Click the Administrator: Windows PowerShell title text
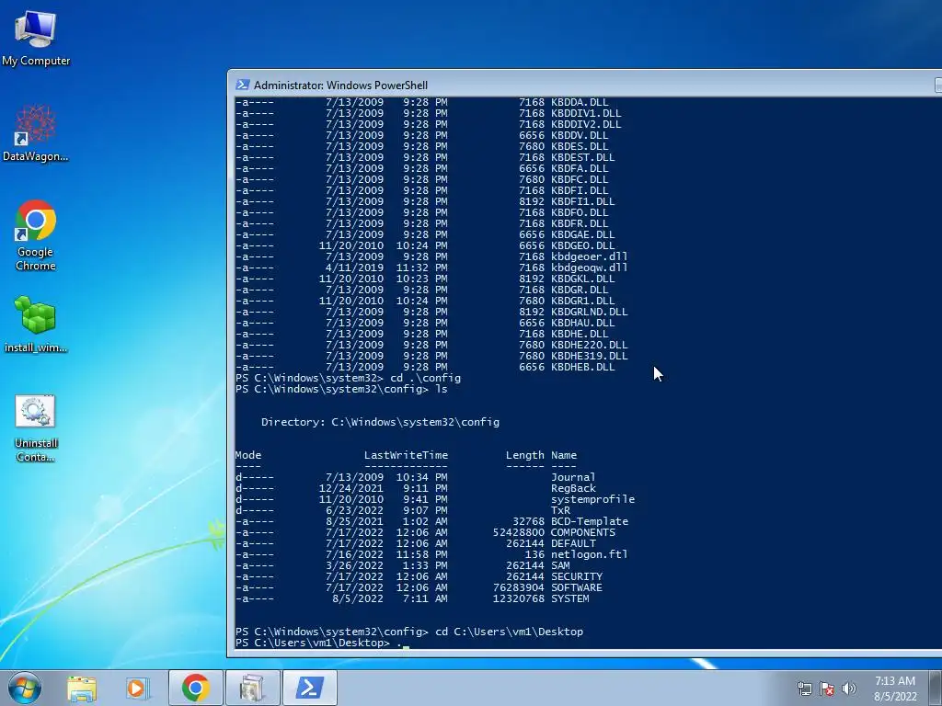 pos(340,85)
